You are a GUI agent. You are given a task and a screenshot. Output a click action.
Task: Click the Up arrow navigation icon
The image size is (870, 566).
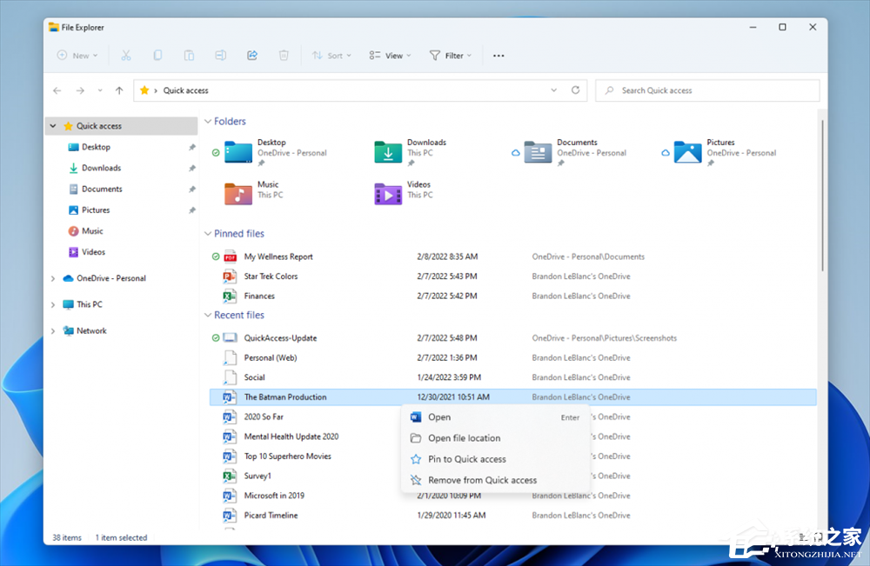tap(119, 90)
